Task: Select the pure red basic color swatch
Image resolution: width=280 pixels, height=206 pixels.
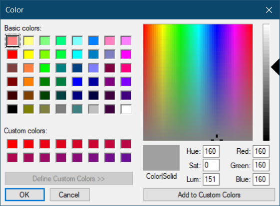Action: pos(12,54)
